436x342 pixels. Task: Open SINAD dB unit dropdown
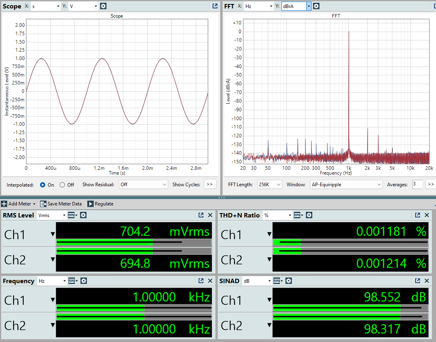coord(257,281)
